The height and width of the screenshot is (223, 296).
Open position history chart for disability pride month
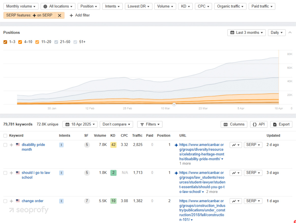coord(236,145)
